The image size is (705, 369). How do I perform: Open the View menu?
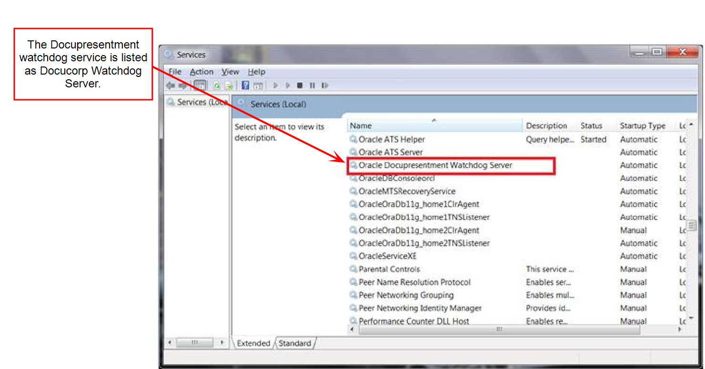point(230,72)
